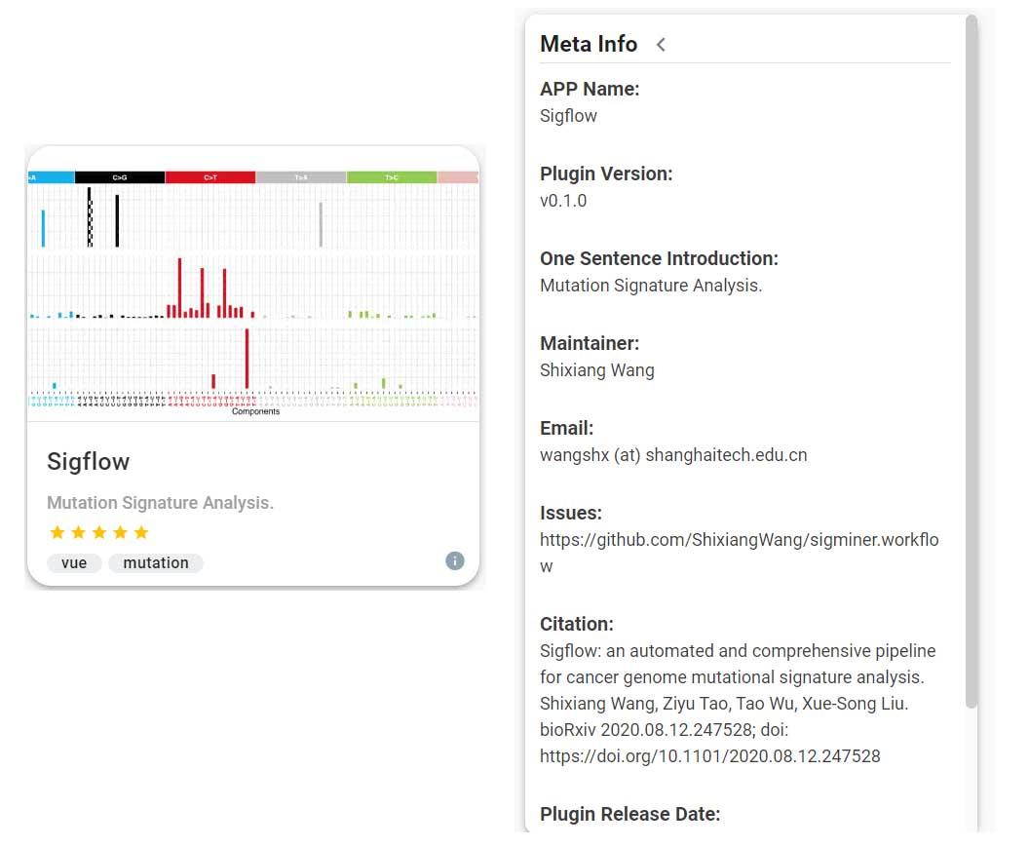Viewport: 1029px width, 847px height.
Task: Open the doi.org citation link
Action: pos(709,755)
